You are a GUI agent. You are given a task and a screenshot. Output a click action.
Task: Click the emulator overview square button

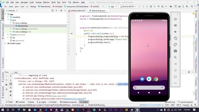click(175, 77)
